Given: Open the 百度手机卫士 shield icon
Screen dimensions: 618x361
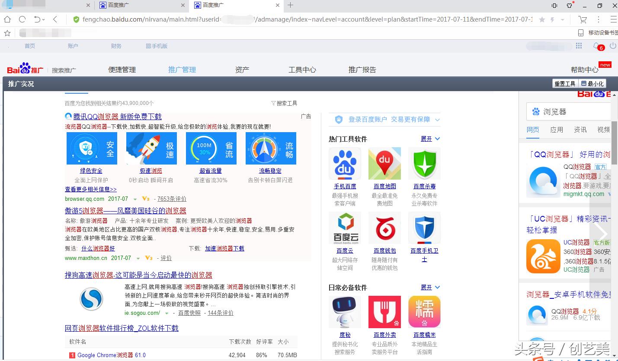Looking at the screenshot, I should [424, 228].
